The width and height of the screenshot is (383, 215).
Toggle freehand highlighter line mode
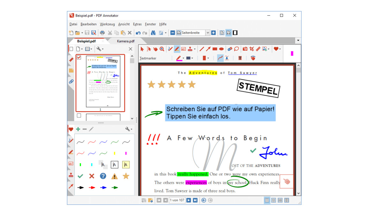pyautogui.click(x=220, y=58)
